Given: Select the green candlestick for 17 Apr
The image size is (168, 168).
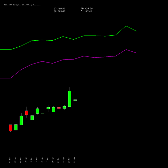Looking at the screenshot, I should click(48, 108).
